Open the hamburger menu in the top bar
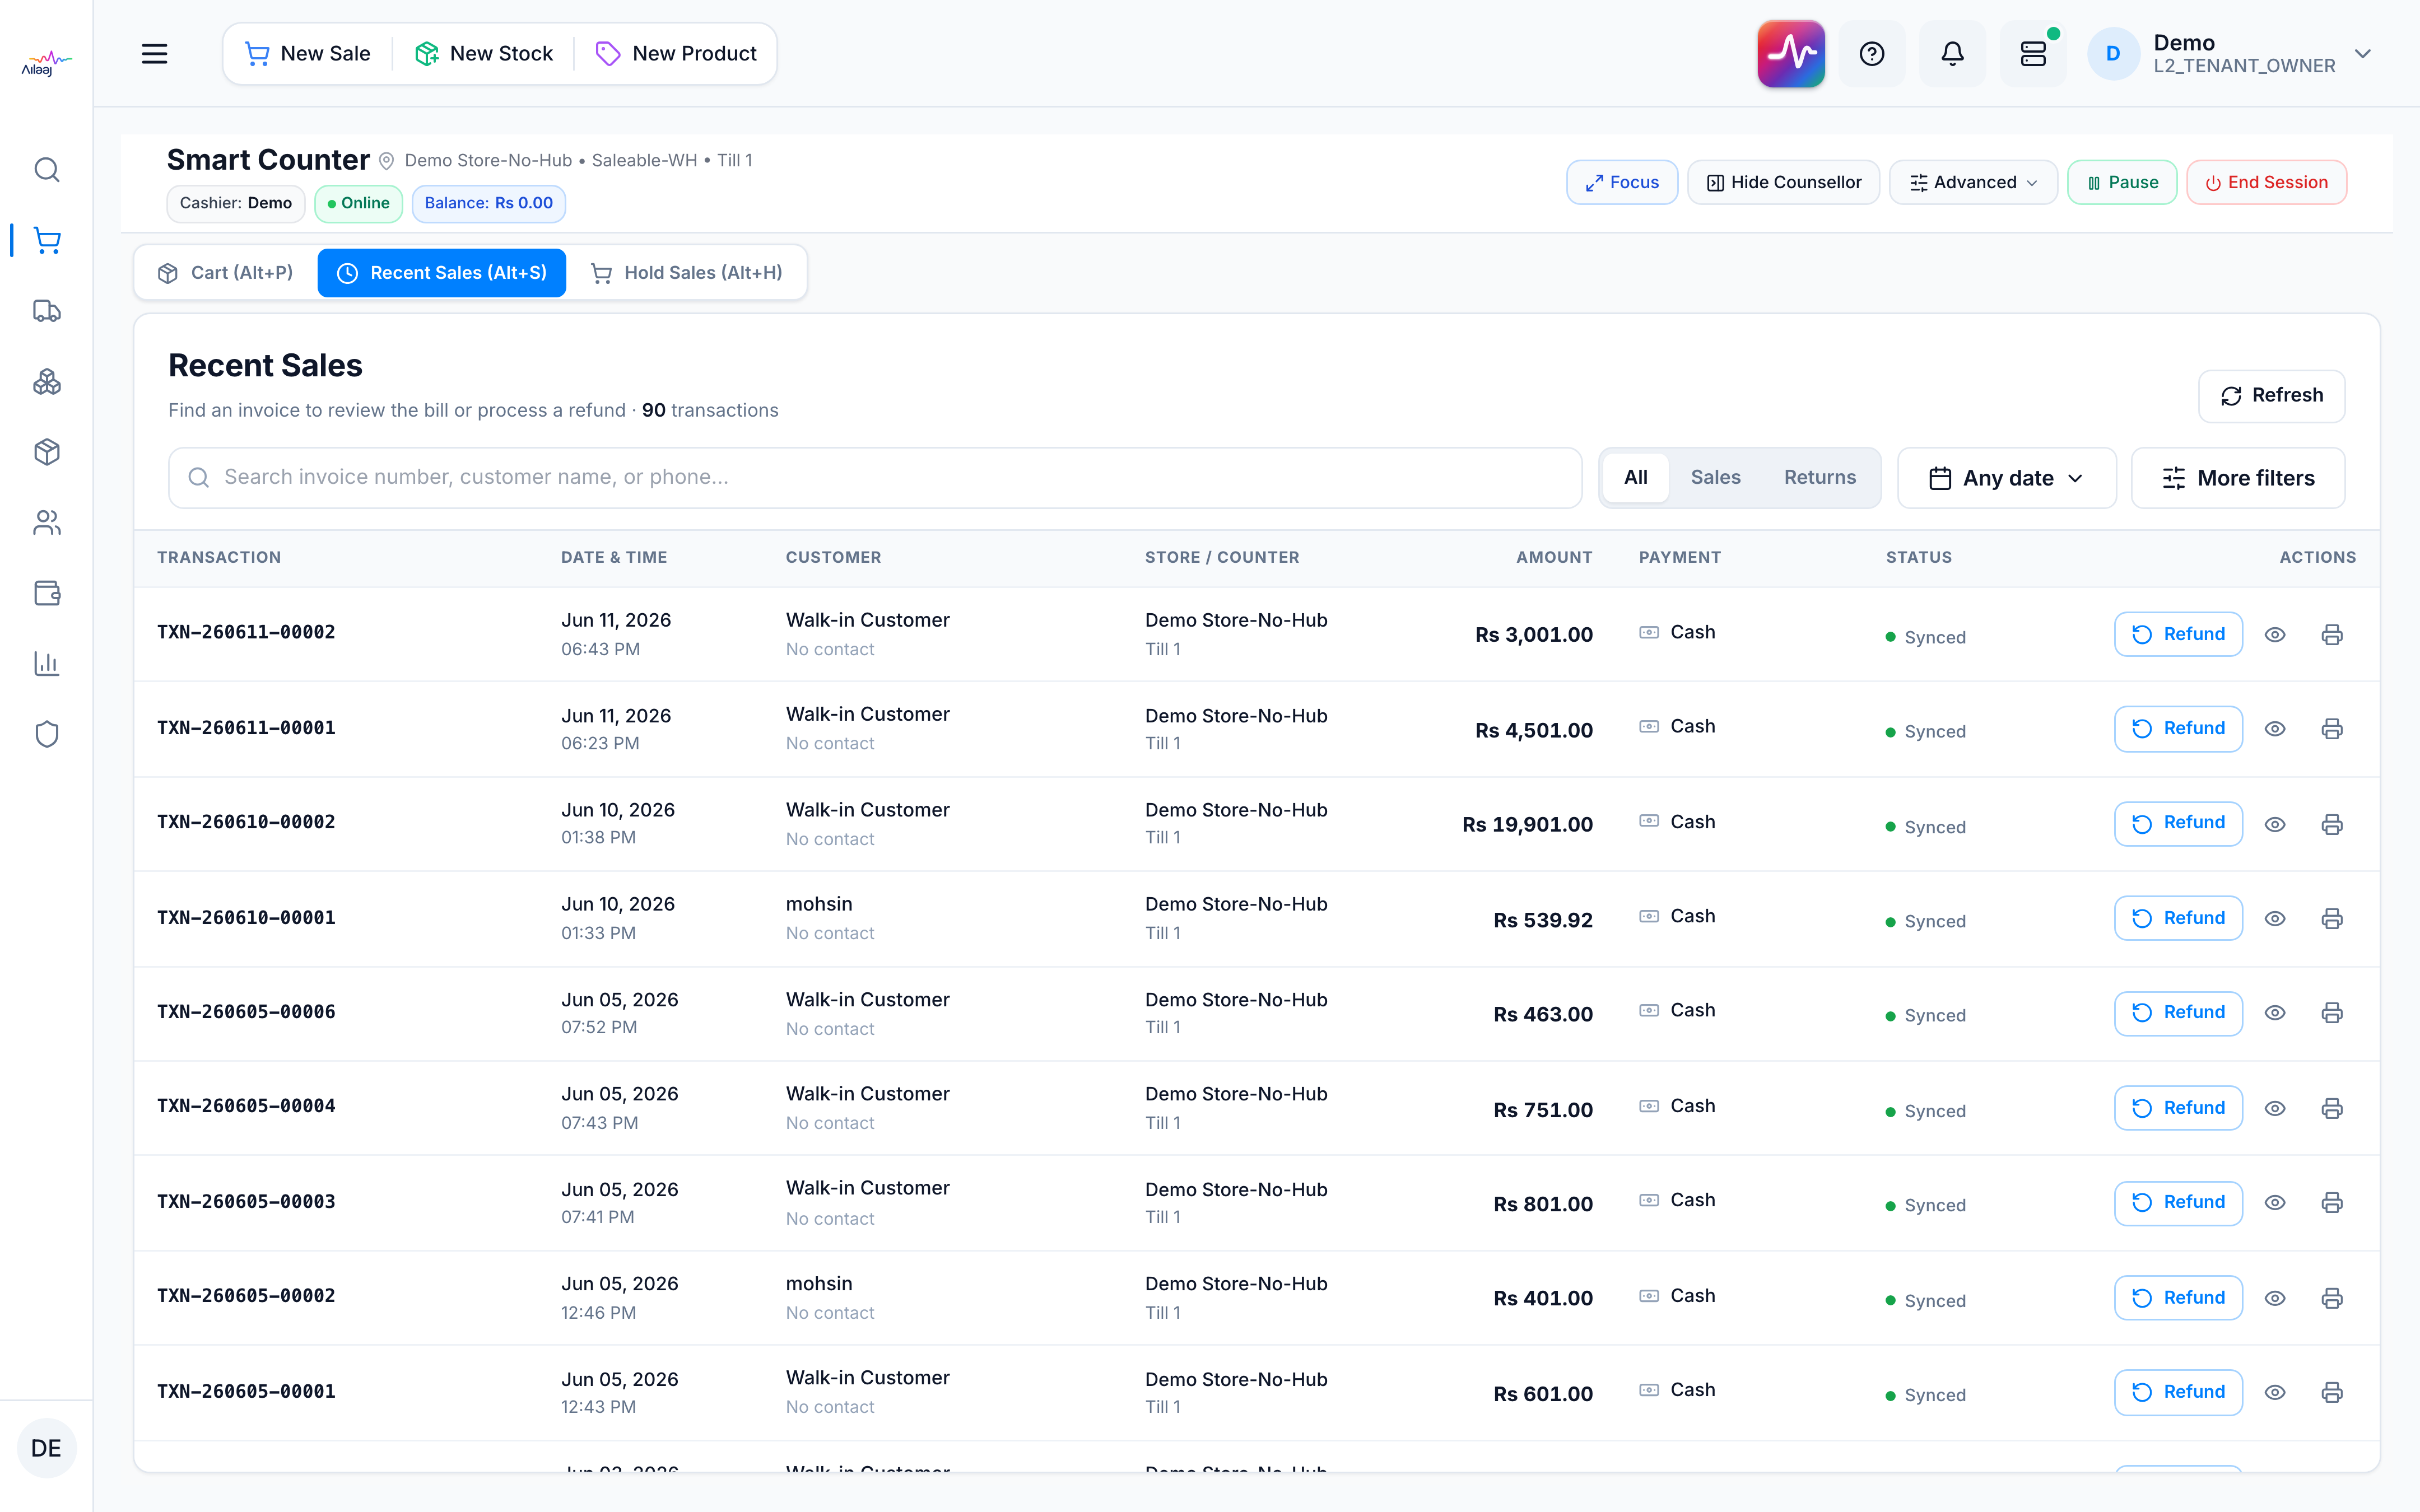 pyautogui.click(x=154, y=54)
